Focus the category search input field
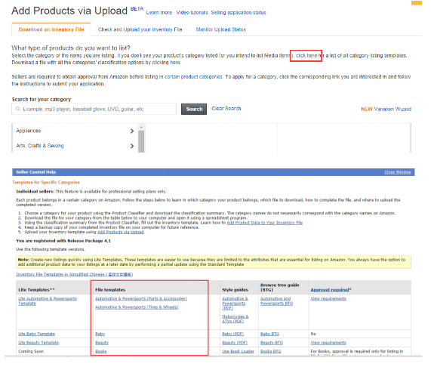 [94, 109]
